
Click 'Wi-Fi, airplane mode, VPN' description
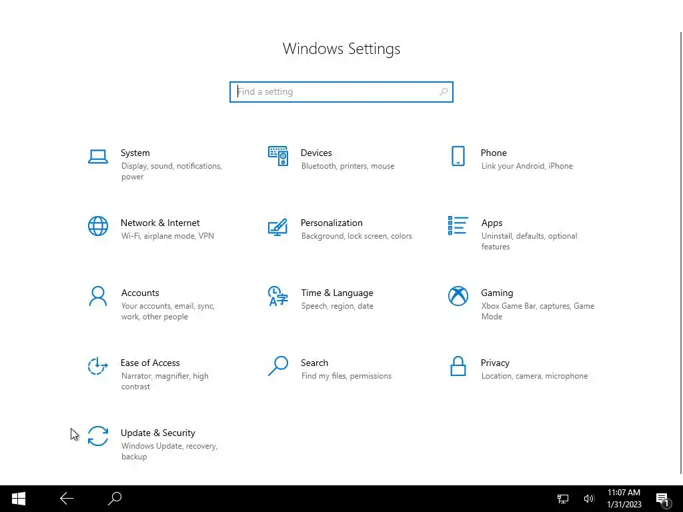click(167, 236)
